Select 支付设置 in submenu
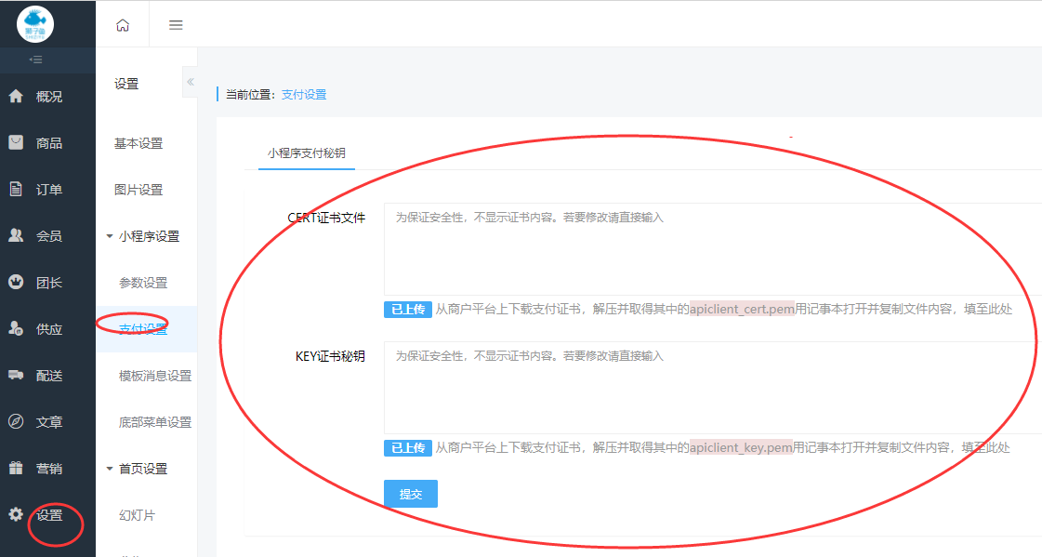Screen dimensions: 1042x557 pyautogui.click(x=143, y=329)
